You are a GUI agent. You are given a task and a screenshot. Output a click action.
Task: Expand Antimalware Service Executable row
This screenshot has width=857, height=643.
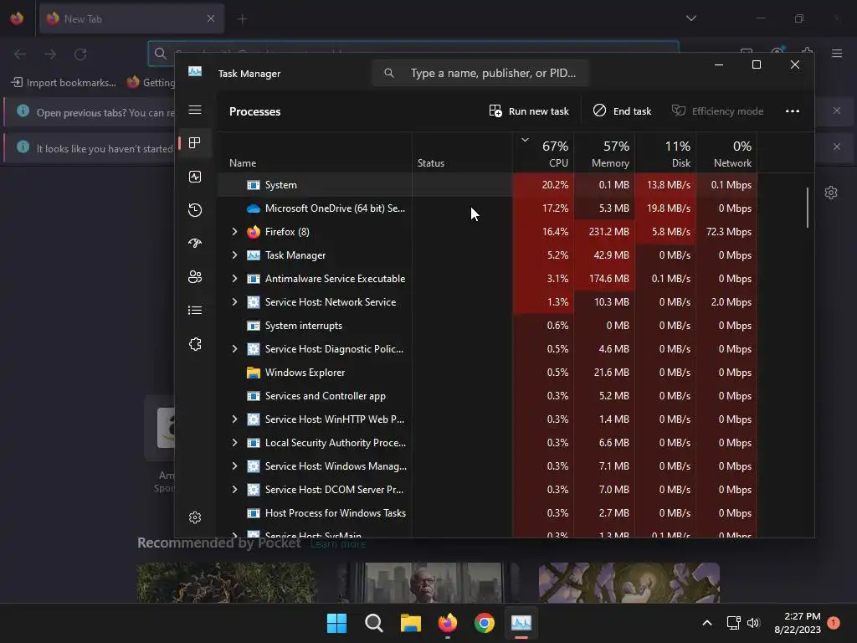(x=234, y=279)
